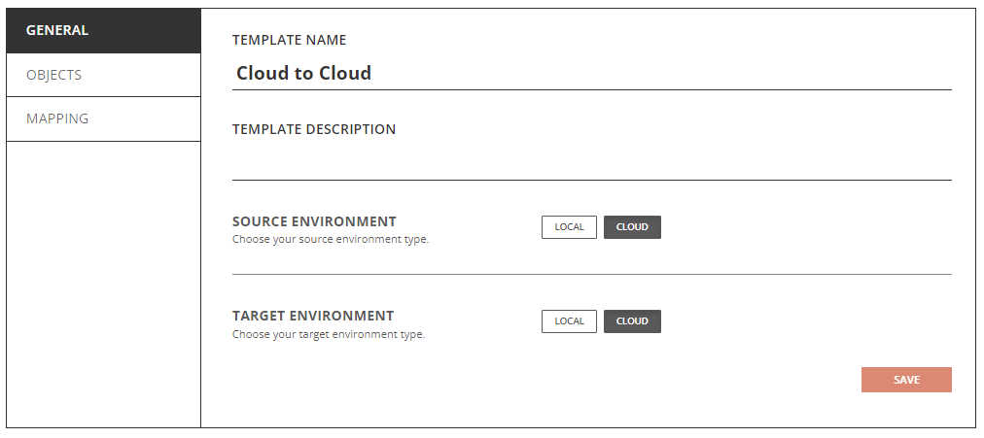This screenshot has width=984, height=438.
Task: Click the TARGET ENVIRONMENT heading
Action: tap(313, 316)
